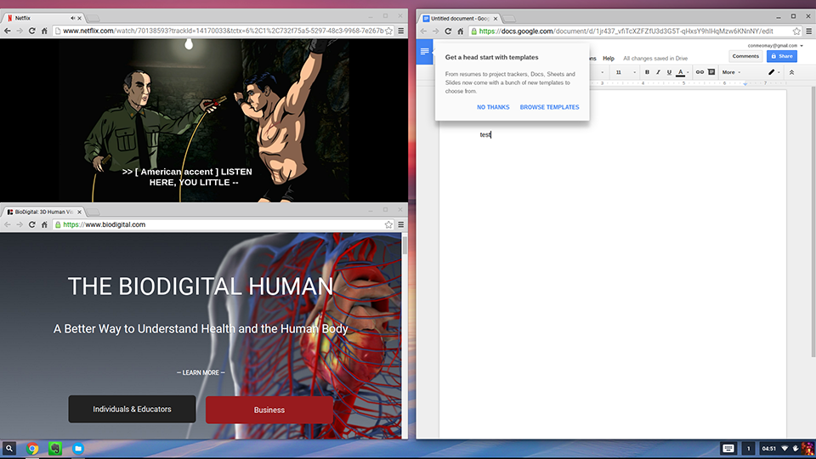This screenshot has width=816, height=459.
Task: Bookmark the BioDigital page with star
Action: (388, 224)
